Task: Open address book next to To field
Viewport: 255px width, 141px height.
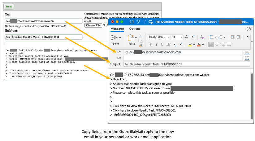Action: point(247,52)
